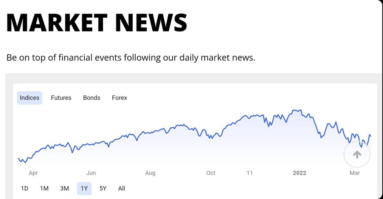This screenshot has height=199, width=383.
Task: Click the daily market news subtitle text
Action: (131, 58)
